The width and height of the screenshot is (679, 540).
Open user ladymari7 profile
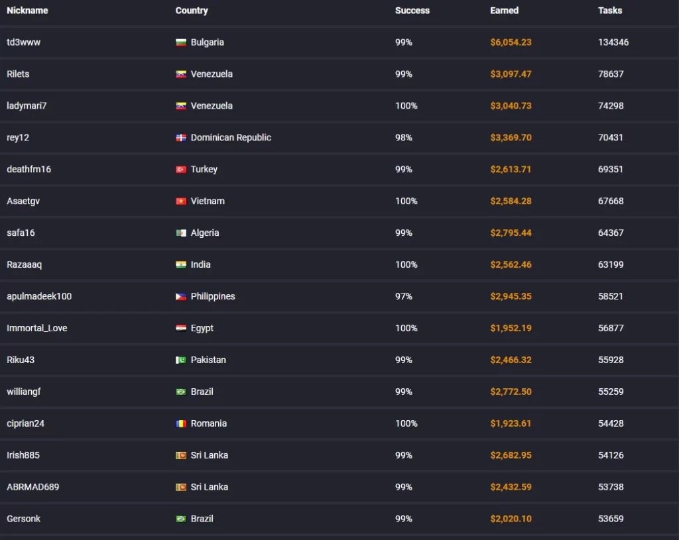27,105
